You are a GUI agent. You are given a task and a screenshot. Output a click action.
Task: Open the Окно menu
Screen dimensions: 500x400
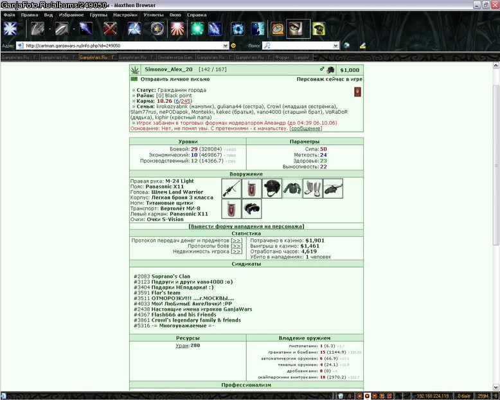point(175,15)
